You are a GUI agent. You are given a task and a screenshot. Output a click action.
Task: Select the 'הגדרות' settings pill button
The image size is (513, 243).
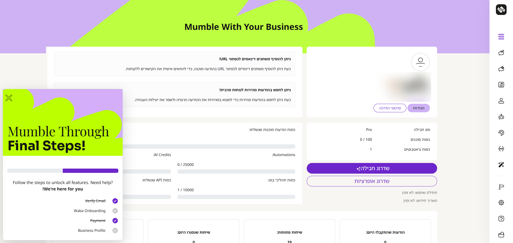(418, 108)
